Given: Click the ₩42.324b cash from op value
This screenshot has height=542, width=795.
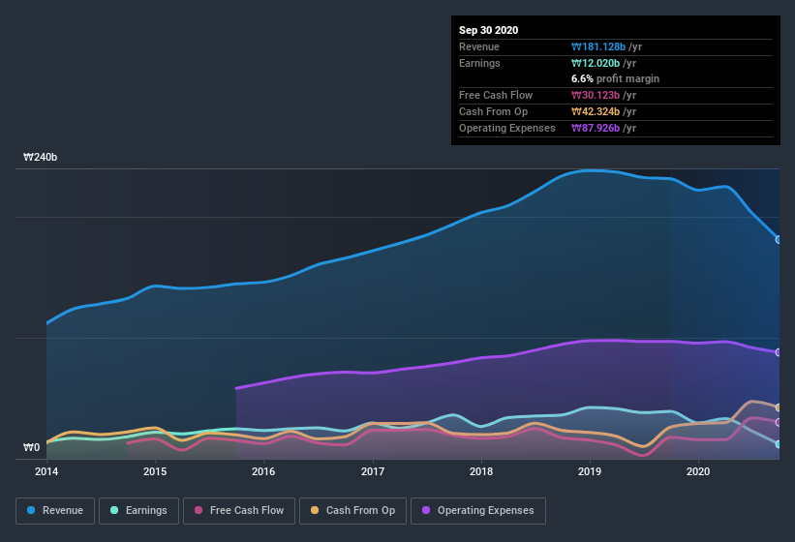Looking at the screenshot, I should [596, 111].
